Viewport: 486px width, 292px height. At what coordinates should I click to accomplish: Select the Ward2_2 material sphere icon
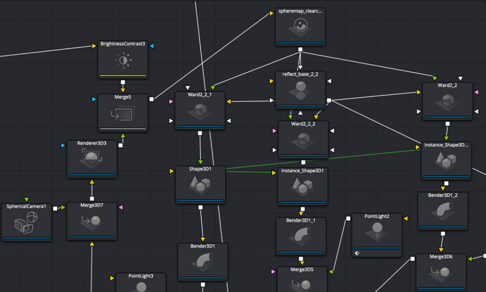tap(448, 102)
